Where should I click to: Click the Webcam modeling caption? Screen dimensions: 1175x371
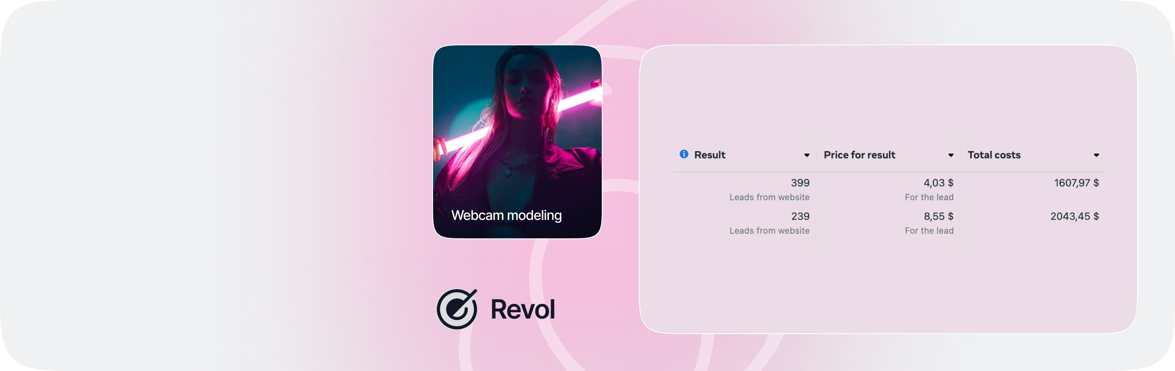[x=507, y=215]
